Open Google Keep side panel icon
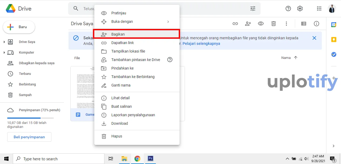 tap(334, 40)
